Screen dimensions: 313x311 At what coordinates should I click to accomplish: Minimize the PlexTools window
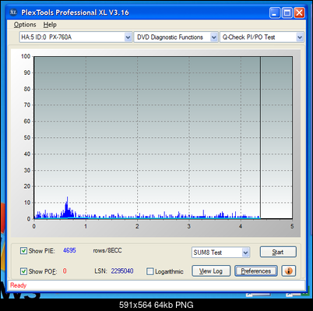coord(275,12)
